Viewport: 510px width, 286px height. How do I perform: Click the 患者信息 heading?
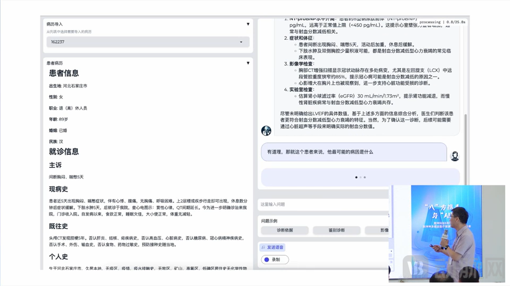tap(64, 73)
